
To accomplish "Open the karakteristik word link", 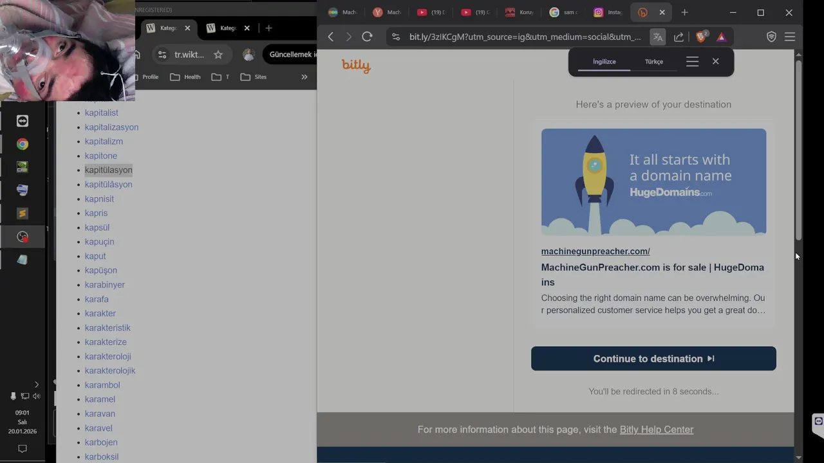I will coord(108,327).
